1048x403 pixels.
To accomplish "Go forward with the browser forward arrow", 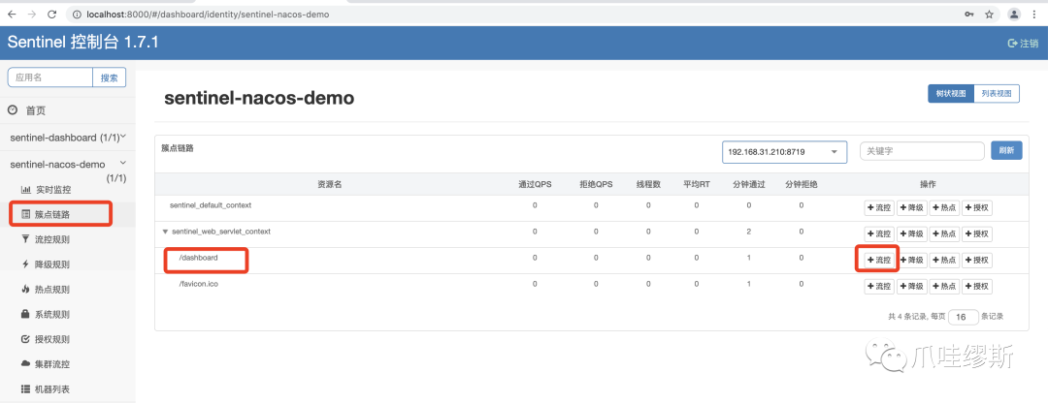I will click(x=31, y=14).
